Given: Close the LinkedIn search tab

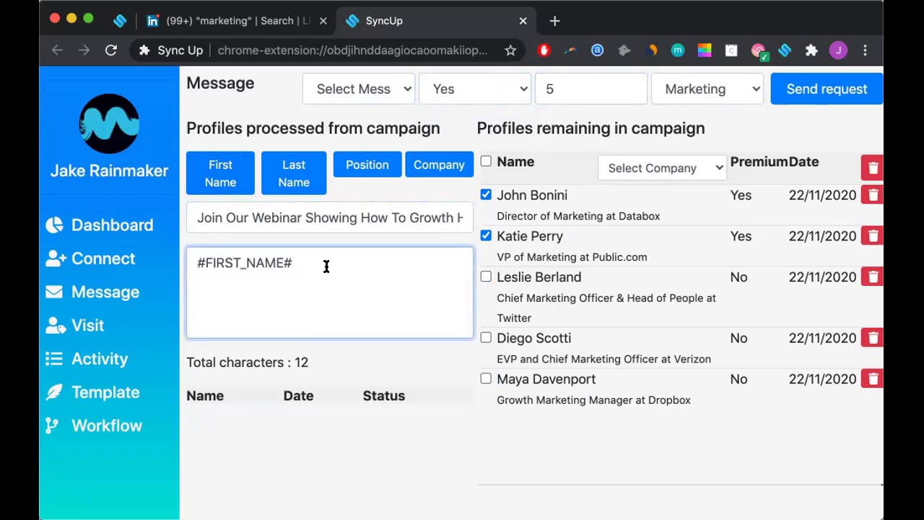Looking at the screenshot, I should pos(323,21).
